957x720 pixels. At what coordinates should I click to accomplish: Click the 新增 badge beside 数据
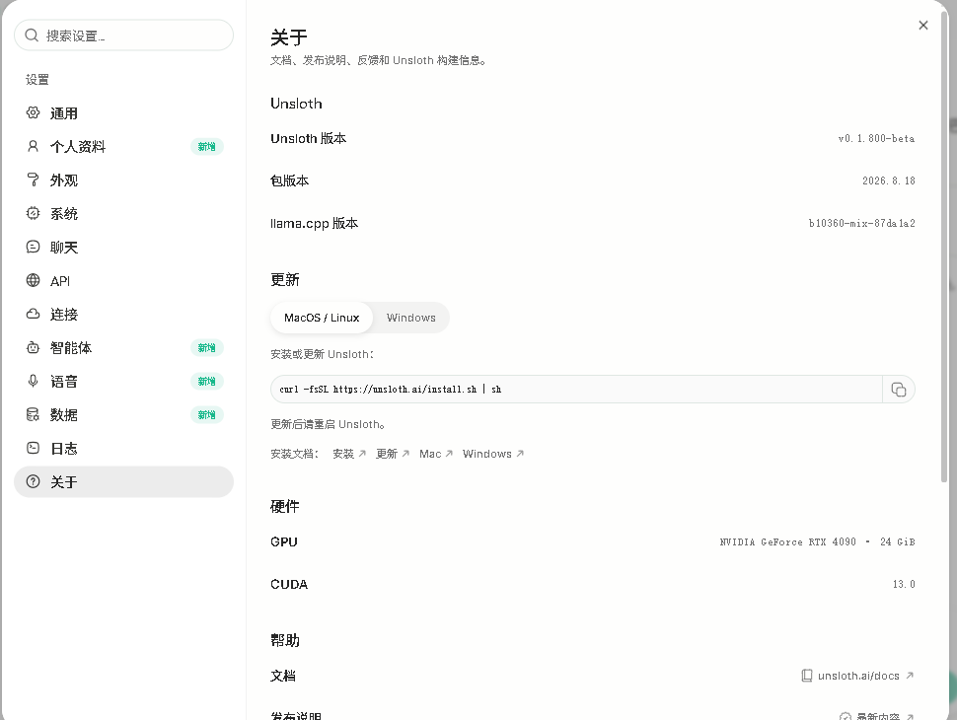click(207, 415)
